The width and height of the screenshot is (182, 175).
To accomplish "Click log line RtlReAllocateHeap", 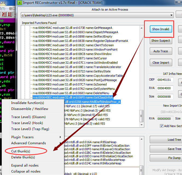I will pyautogui.click(x=95, y=160).
